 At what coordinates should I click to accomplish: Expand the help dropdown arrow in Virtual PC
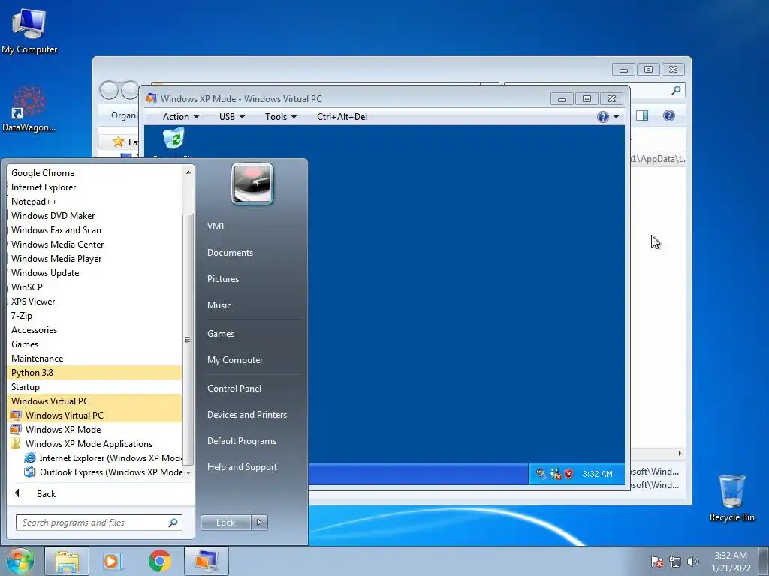[x=616, y=116]
